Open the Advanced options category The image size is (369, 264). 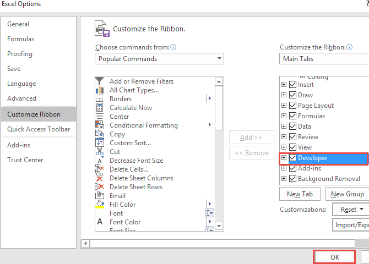(21, 98)
